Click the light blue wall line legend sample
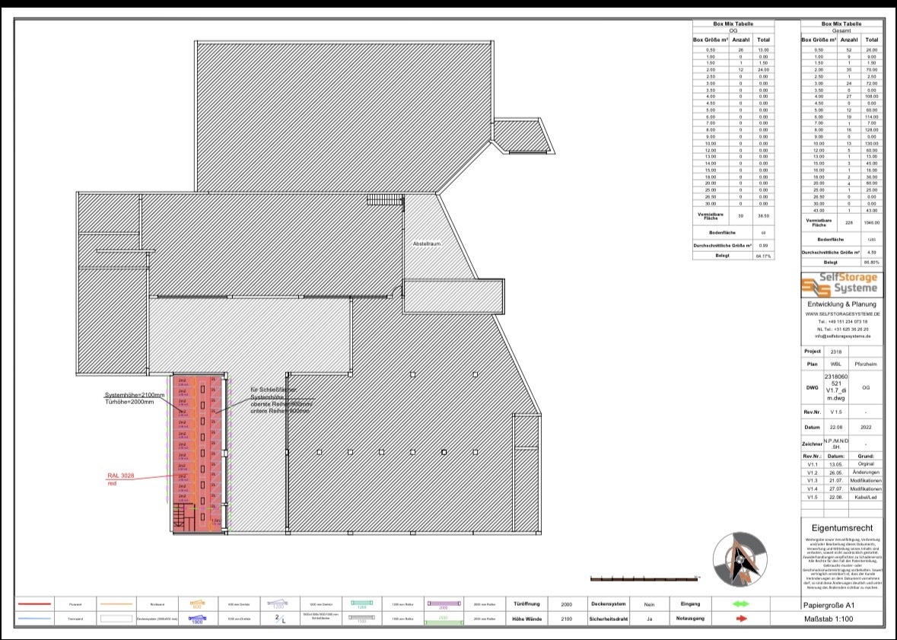Viewport: 897px width, 640px height. (34, 619)
